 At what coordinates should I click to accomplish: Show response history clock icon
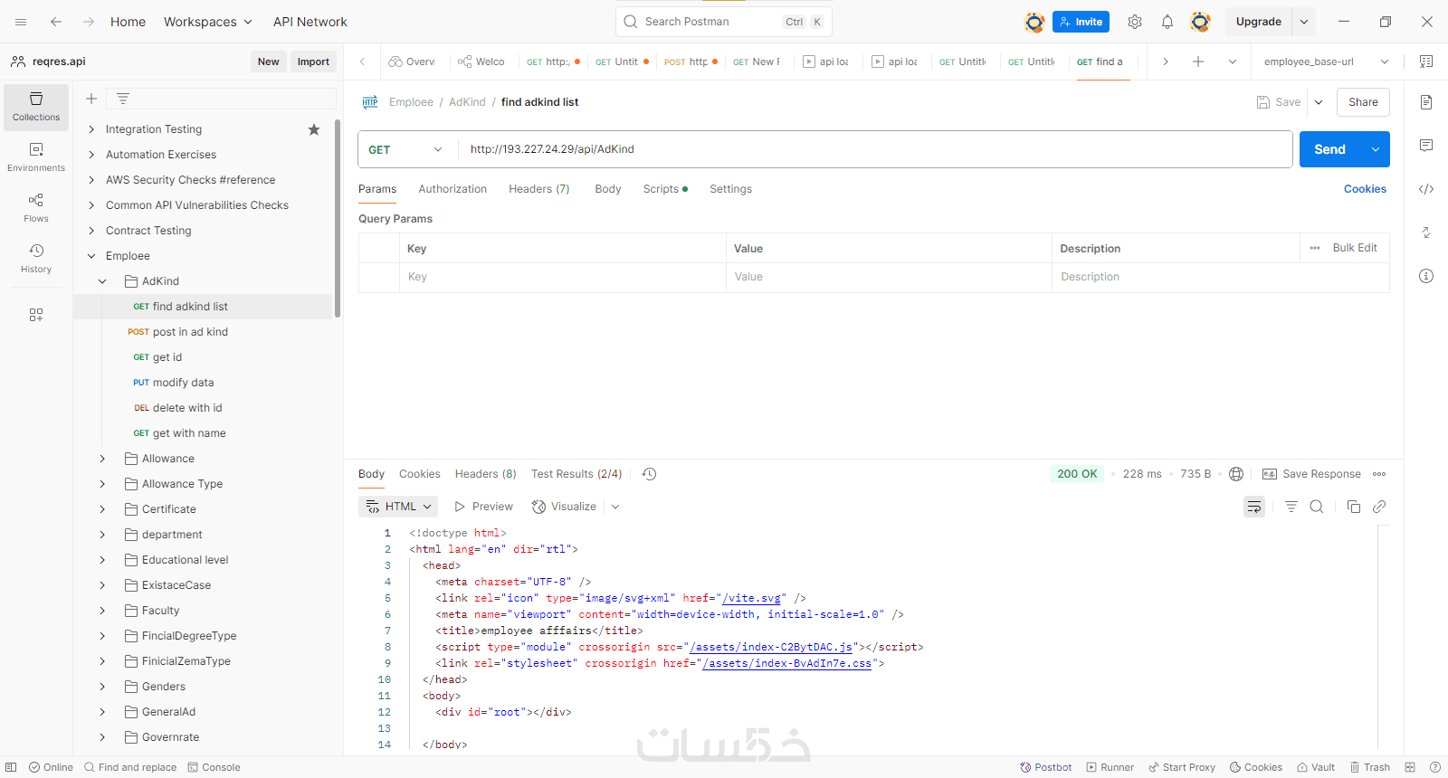649,474
